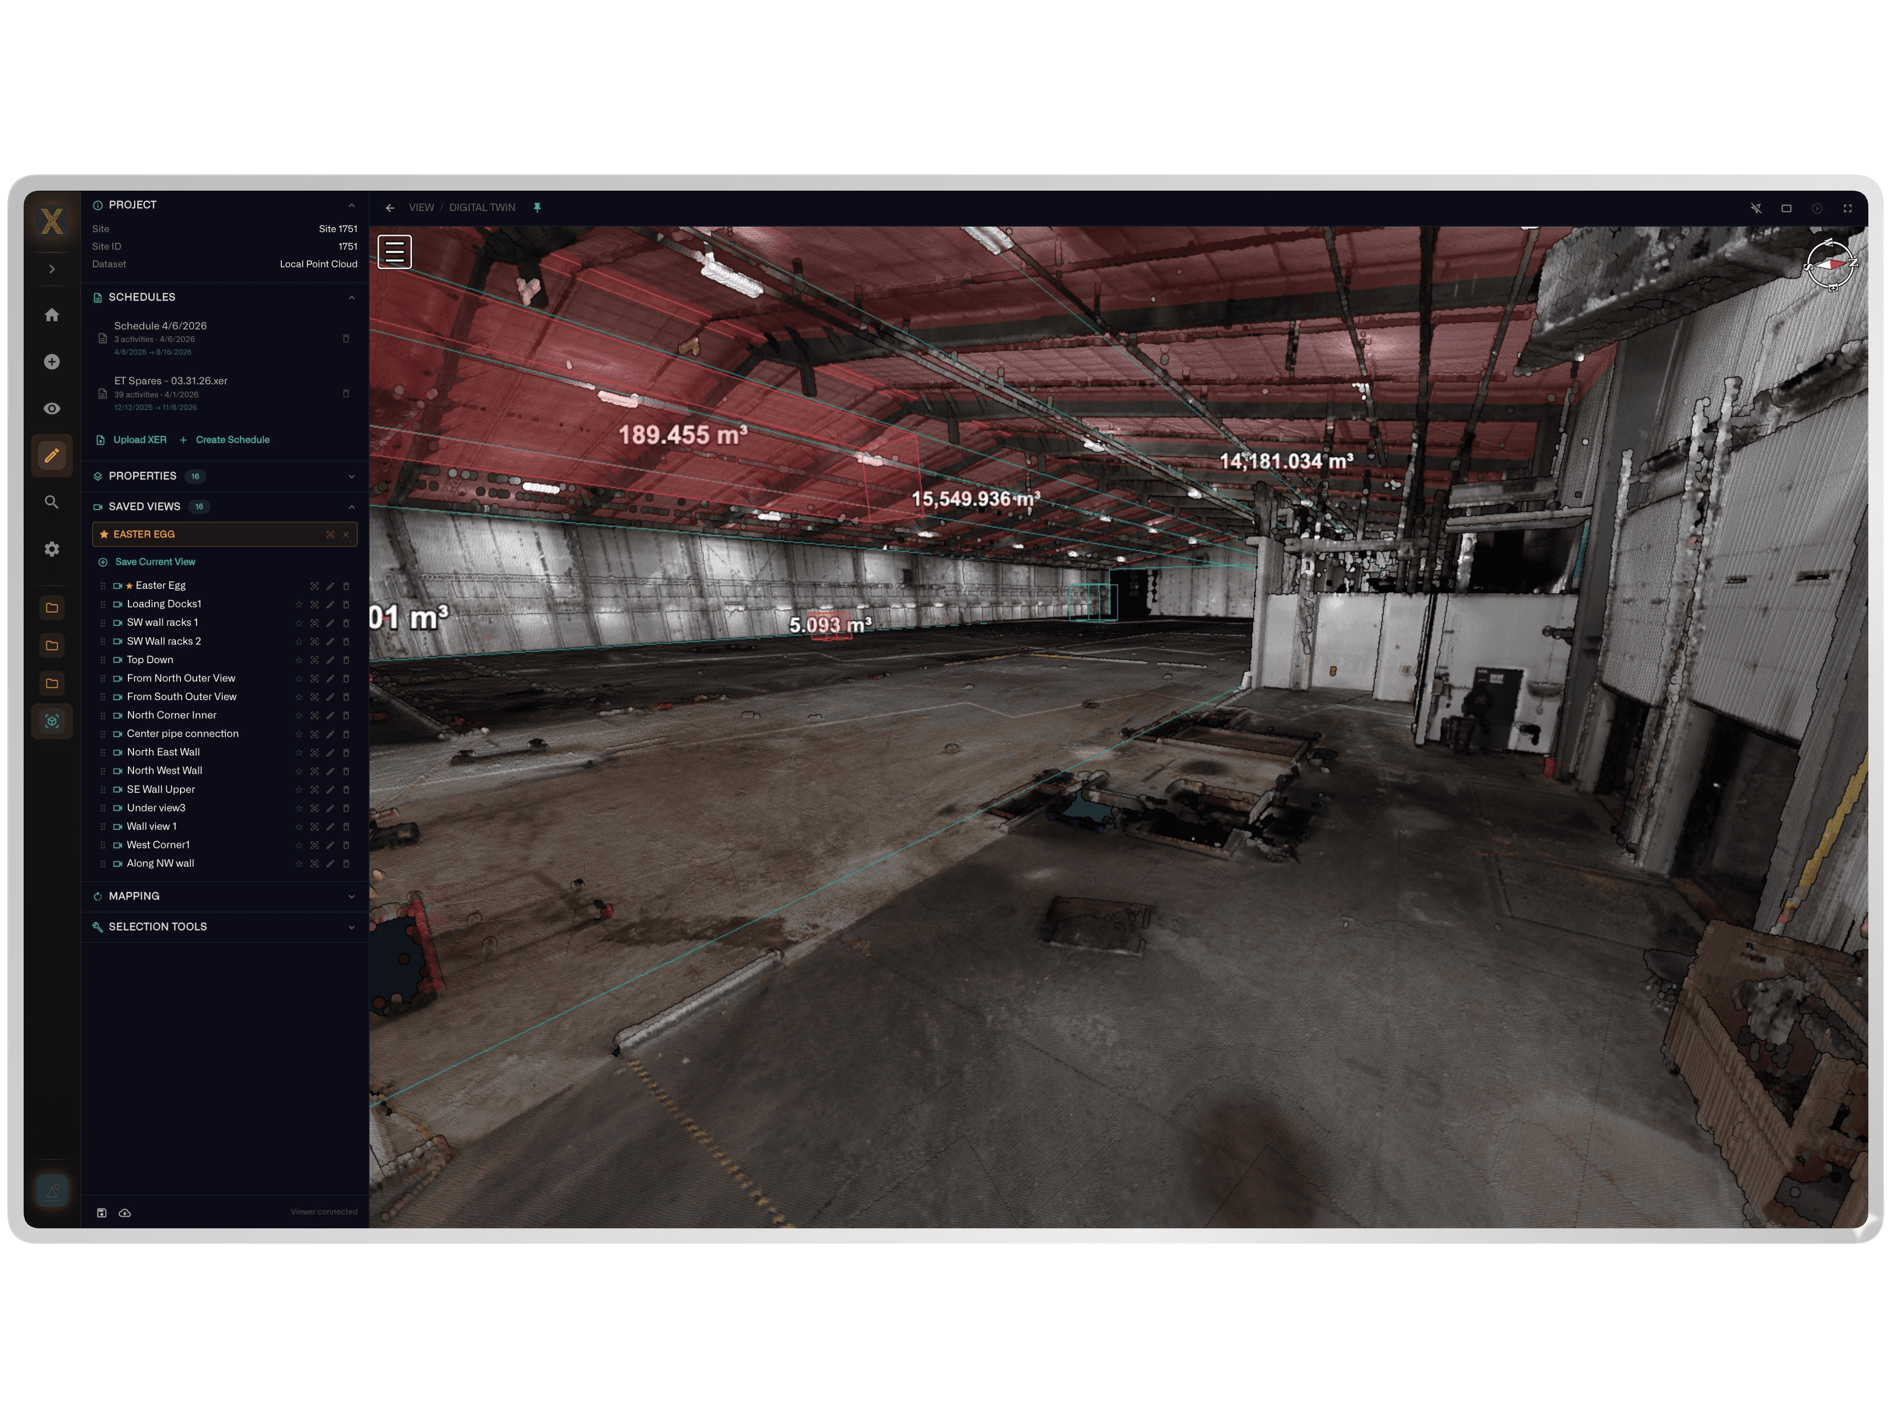The height and width of the screenshot is (1419, 1892).
Task: Focus From North Outer View target icon
Action: coord(314,679)
